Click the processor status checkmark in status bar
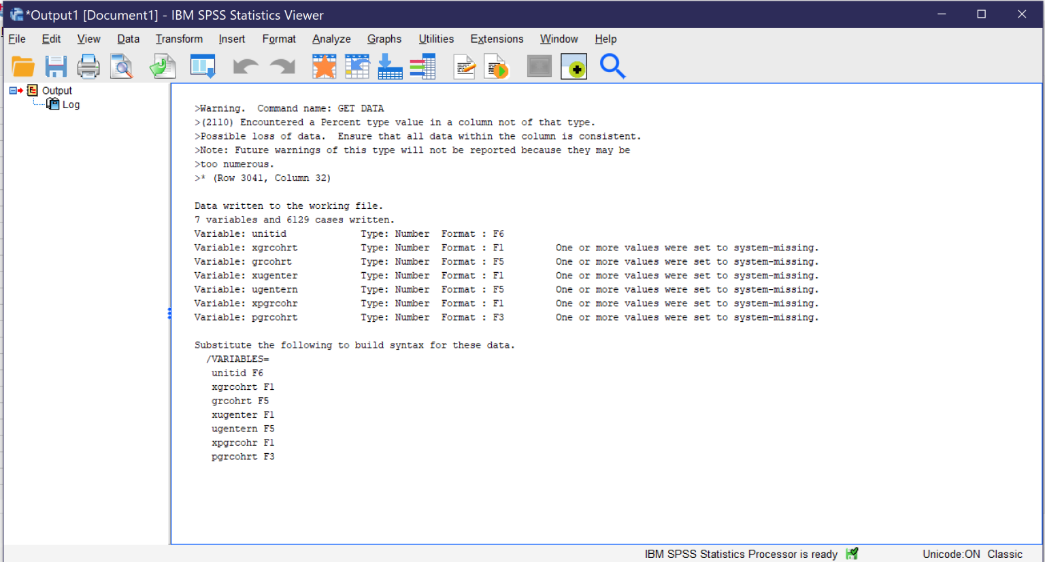Viewport: 1045px width, 562px height. tap(851, 553)
